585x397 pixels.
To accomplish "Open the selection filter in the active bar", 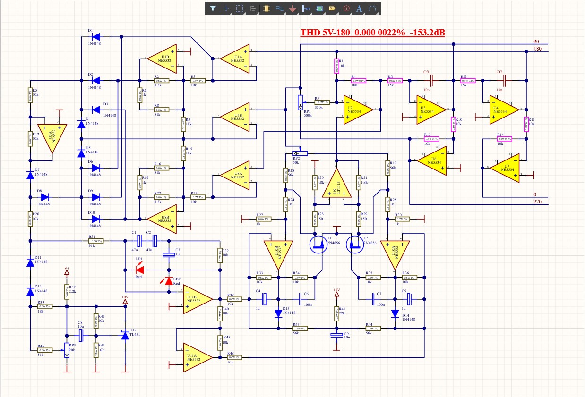I will coord(213,8).
